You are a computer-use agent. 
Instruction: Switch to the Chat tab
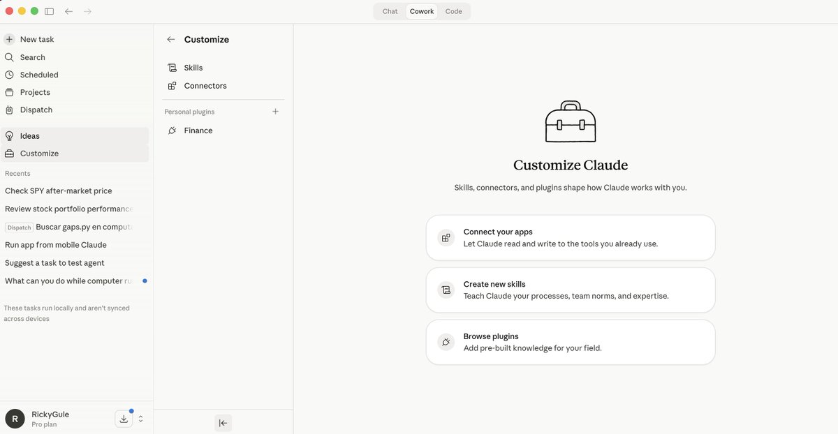tap(390, 11)
